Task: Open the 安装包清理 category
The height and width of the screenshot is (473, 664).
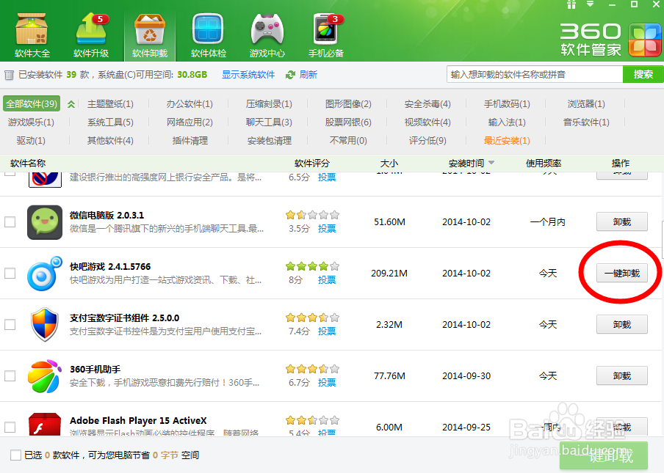Action: click(x=269, y=140)
